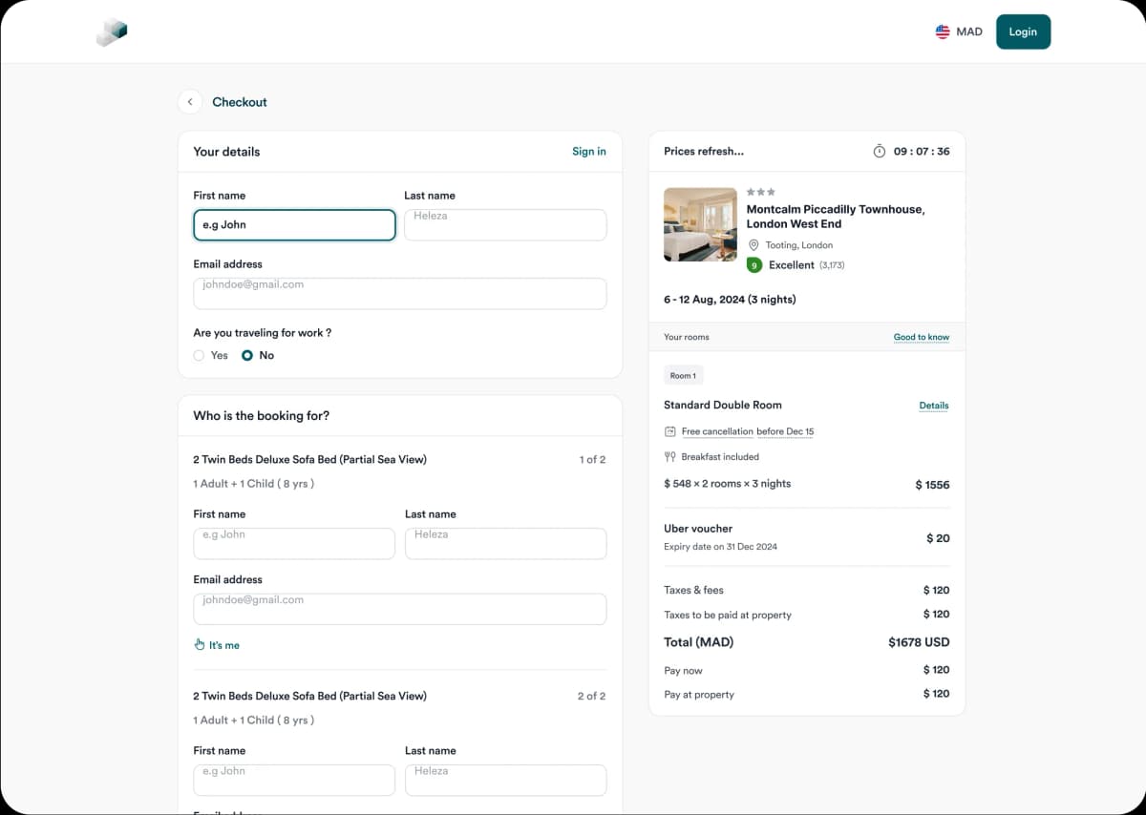Open the MAD currency selector

point(968,31)
